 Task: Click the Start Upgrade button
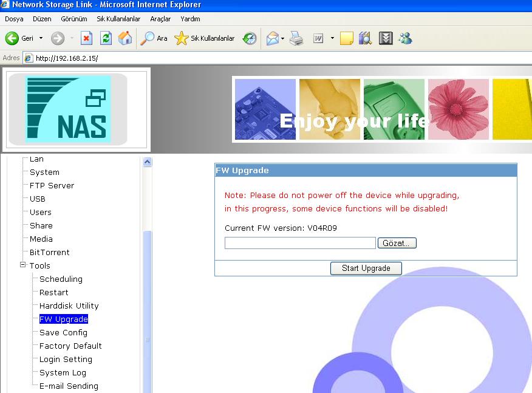tap(366, 268)
